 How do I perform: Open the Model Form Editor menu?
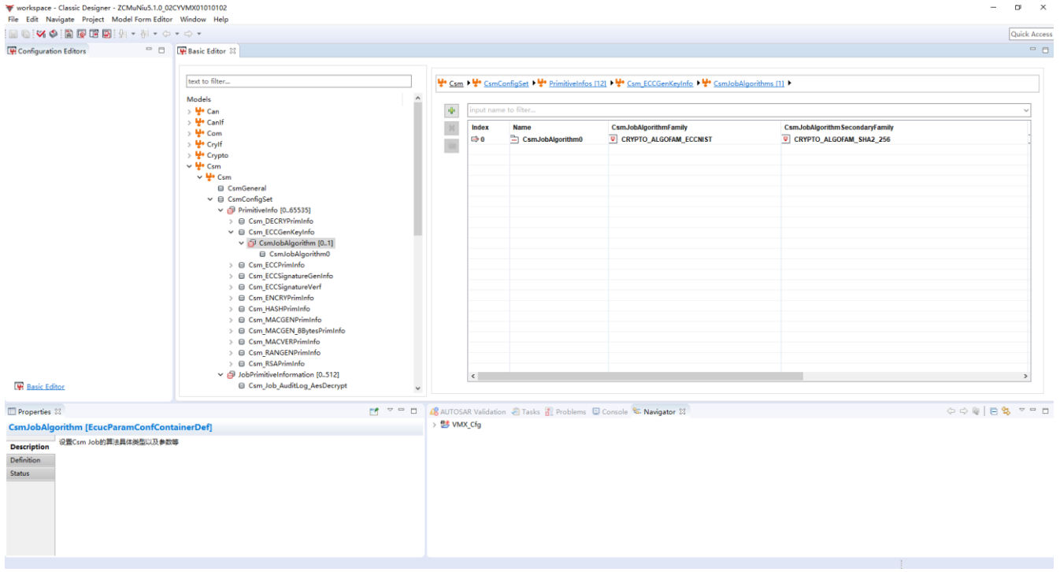142,19
